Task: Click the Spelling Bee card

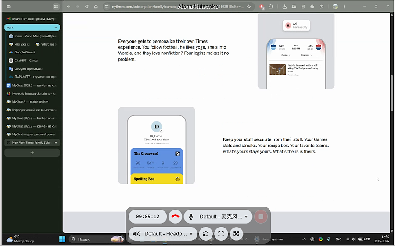Action: coord(157,178)
